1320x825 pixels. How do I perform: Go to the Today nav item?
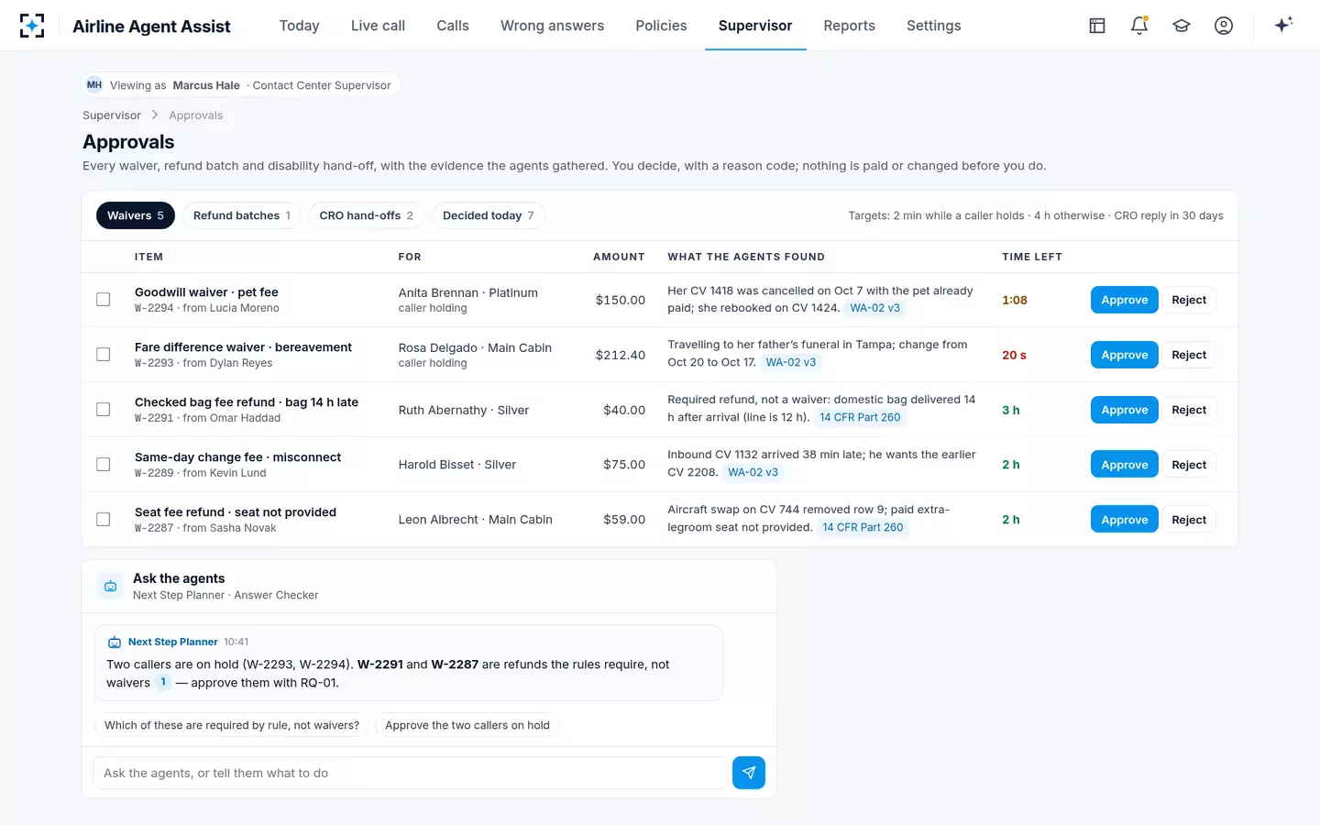pyautogui.click(x=299, y=26)
